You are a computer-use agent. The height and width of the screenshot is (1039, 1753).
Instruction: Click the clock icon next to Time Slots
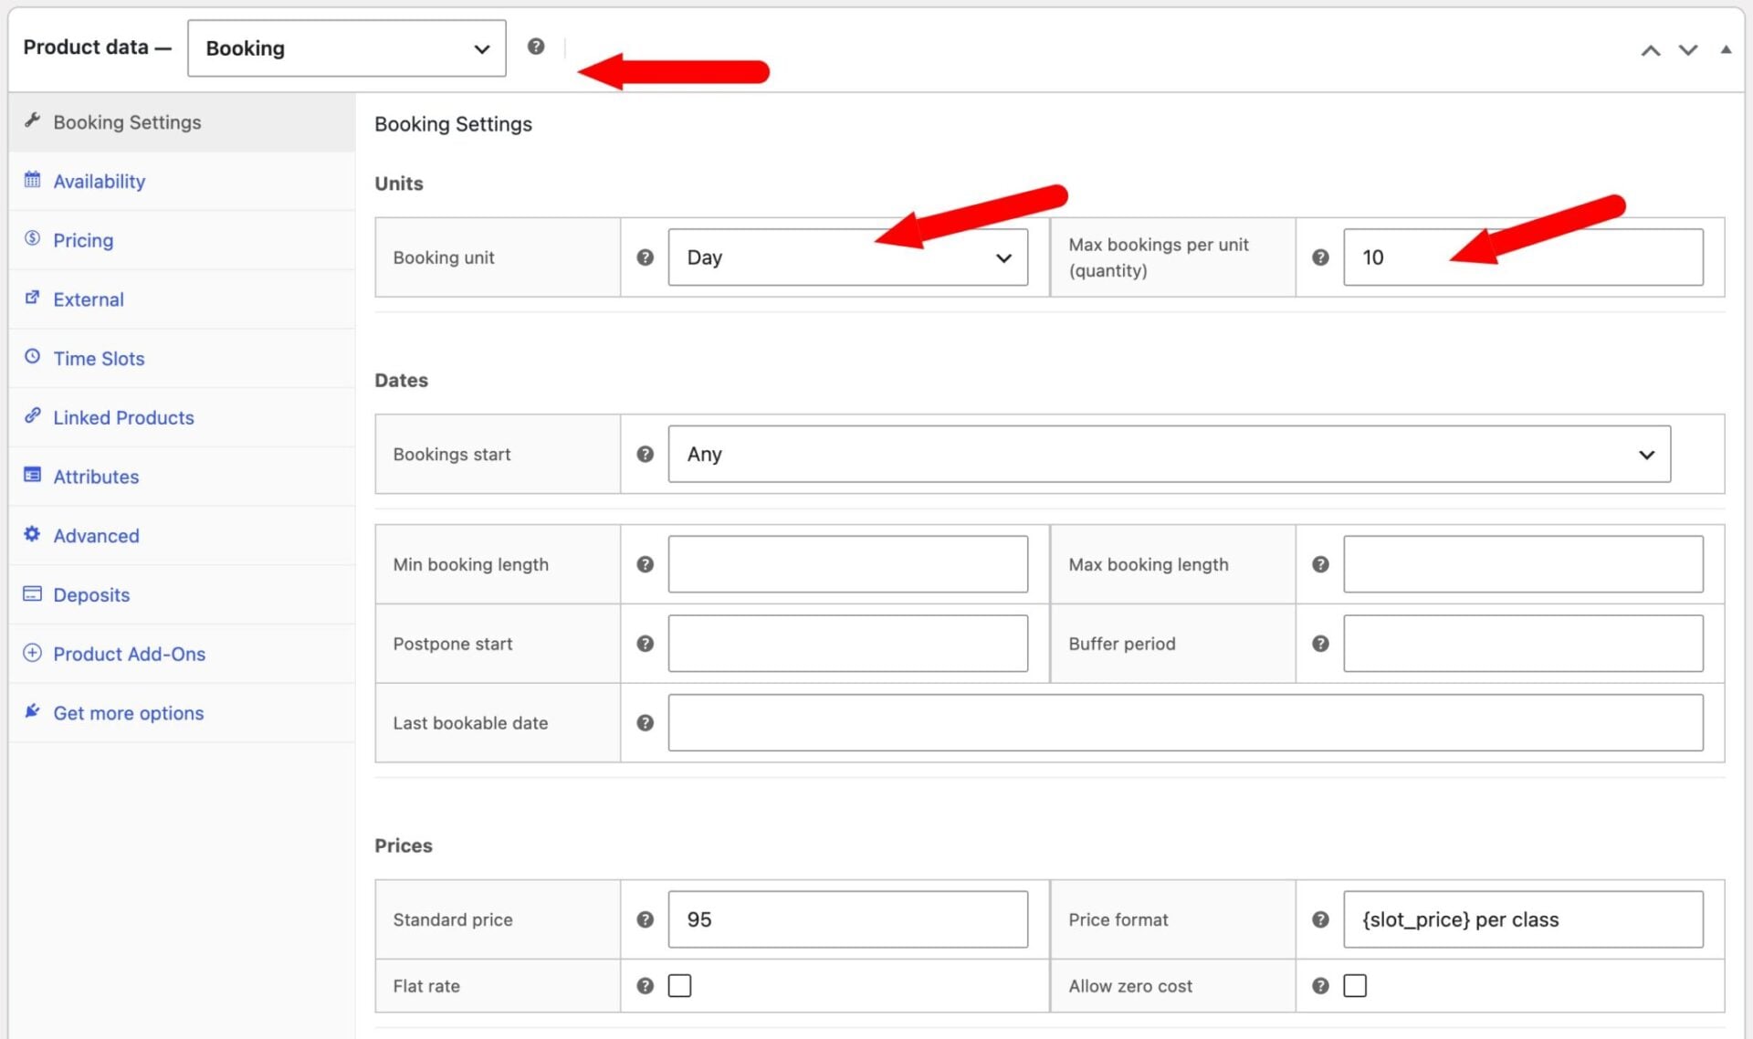pos(32,356)
